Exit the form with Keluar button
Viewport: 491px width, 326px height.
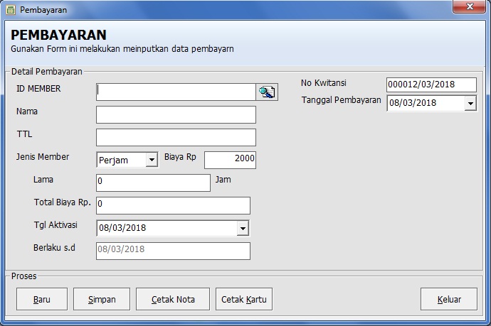pyautogui.click(x=448, y=299)
